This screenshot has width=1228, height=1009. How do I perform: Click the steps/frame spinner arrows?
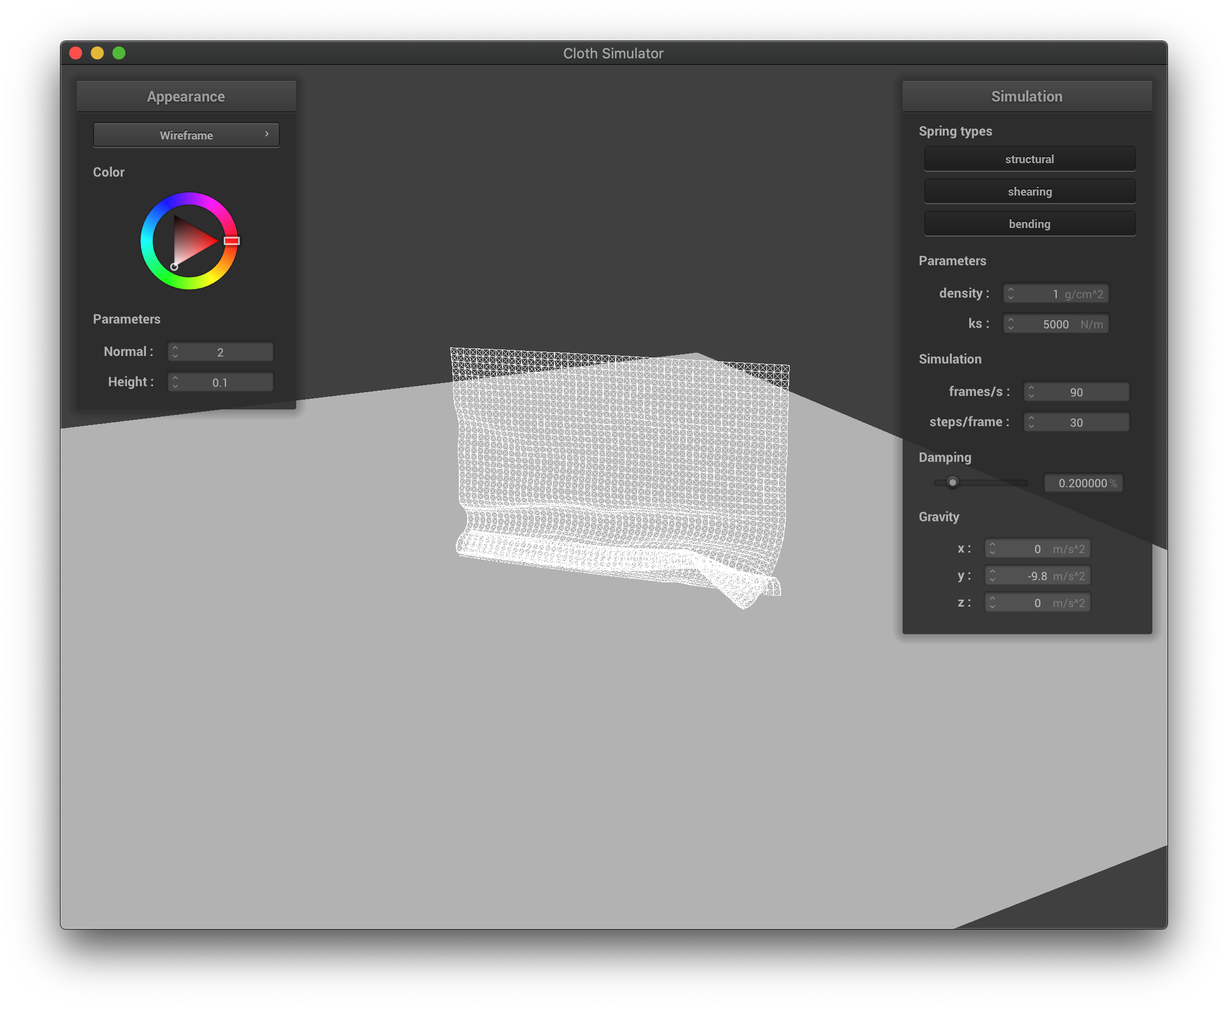coord(1031,422)
